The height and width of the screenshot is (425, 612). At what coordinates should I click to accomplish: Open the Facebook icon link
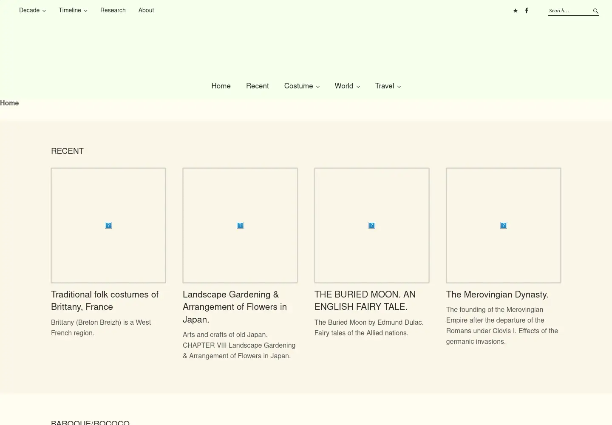527,11
